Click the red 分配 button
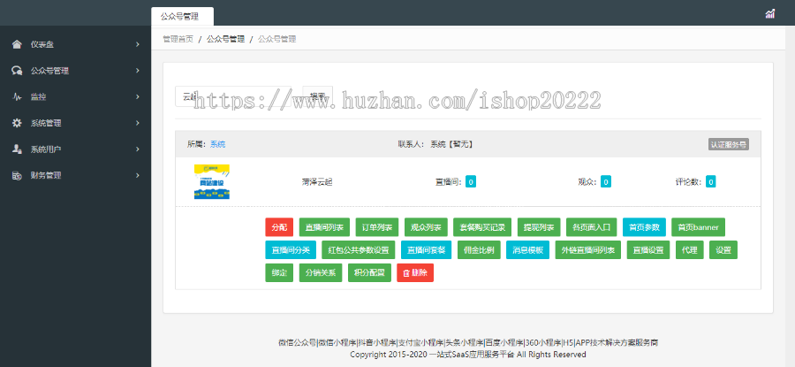This screenshot has height=367, width=795. [279, 227]
